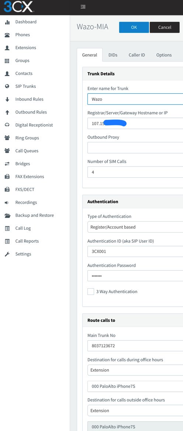Click the Call Queues people icon

[7, 151]
